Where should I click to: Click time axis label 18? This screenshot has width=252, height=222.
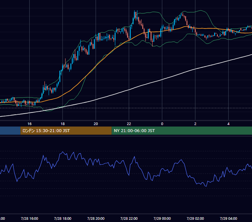63,124
